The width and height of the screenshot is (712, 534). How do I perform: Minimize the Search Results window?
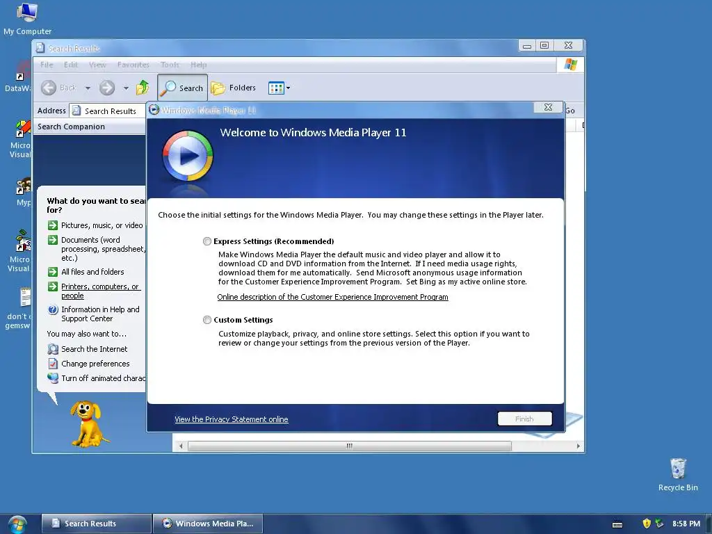click(527, 45)
